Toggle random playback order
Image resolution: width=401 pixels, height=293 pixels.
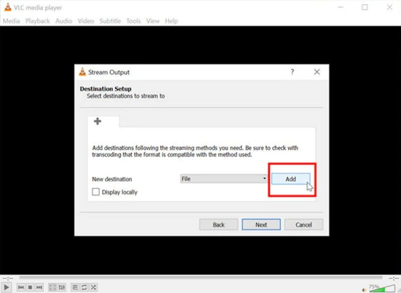(93, 287)
